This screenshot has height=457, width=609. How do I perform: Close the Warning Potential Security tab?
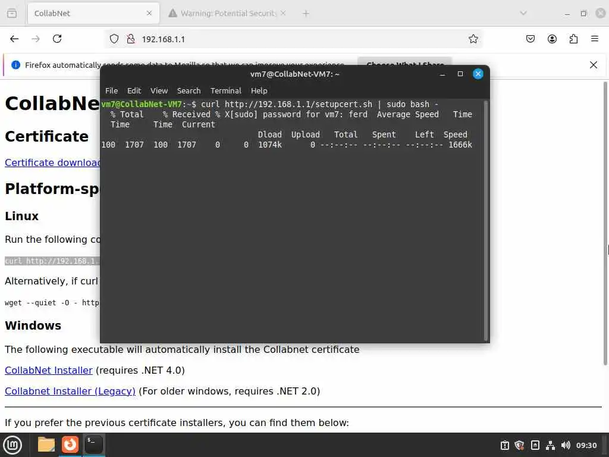(283, 13)
